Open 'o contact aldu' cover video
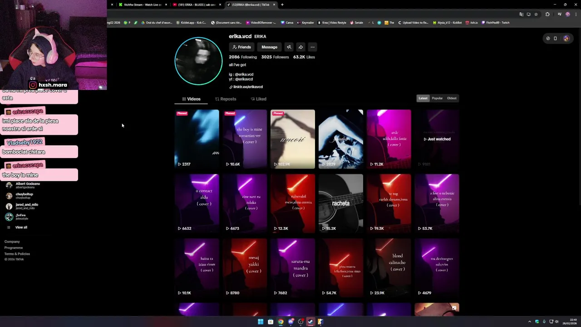The image size is (581, 327). pos(197,203)
